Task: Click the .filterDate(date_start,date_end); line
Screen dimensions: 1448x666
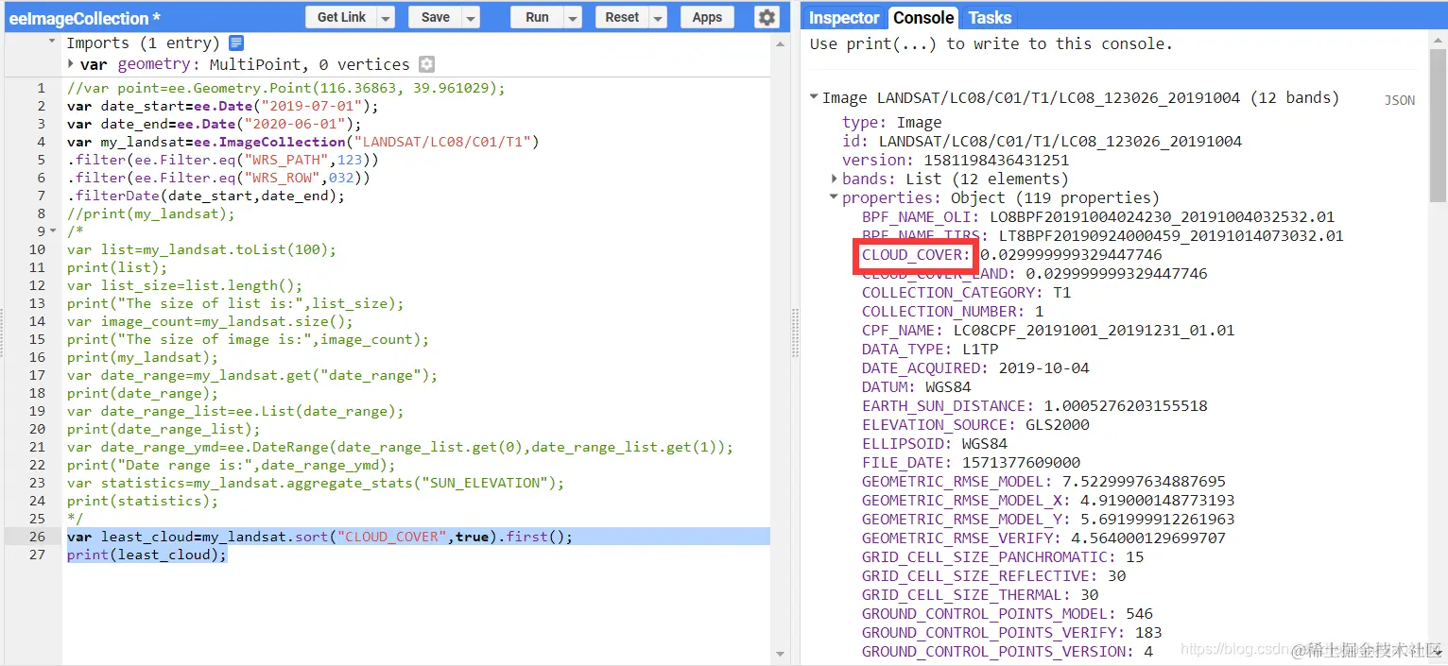Action: (x=206, y=196)
